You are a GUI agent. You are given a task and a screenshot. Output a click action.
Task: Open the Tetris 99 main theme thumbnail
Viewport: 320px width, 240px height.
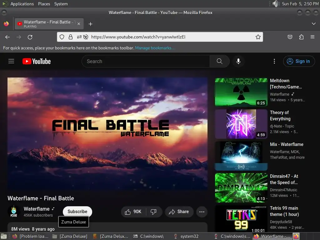(241, 219)
